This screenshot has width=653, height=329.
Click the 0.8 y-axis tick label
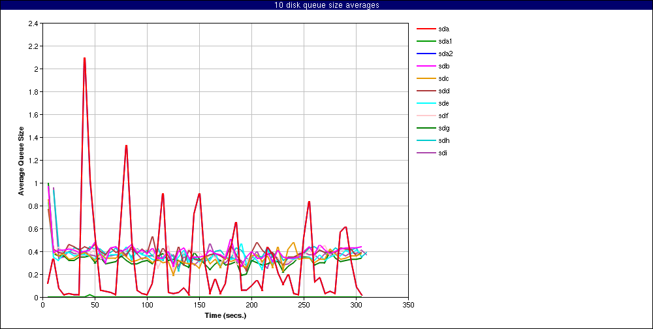pos(33,206)
